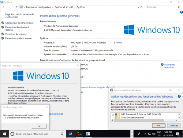Toggle 'Client Dossiers de travail' checkbox
The image size is (183, 138).
(x=116, y=118)
